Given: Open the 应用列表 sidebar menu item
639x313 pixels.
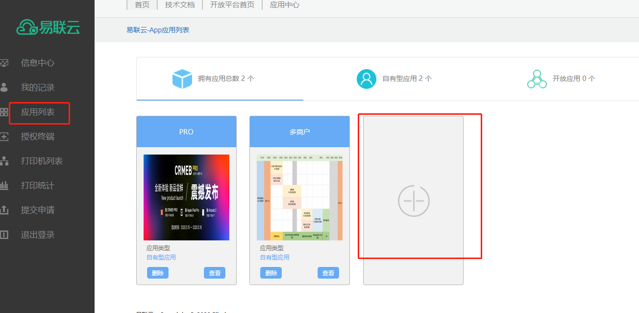Looking at the screenshot, I should pos(38,112).
